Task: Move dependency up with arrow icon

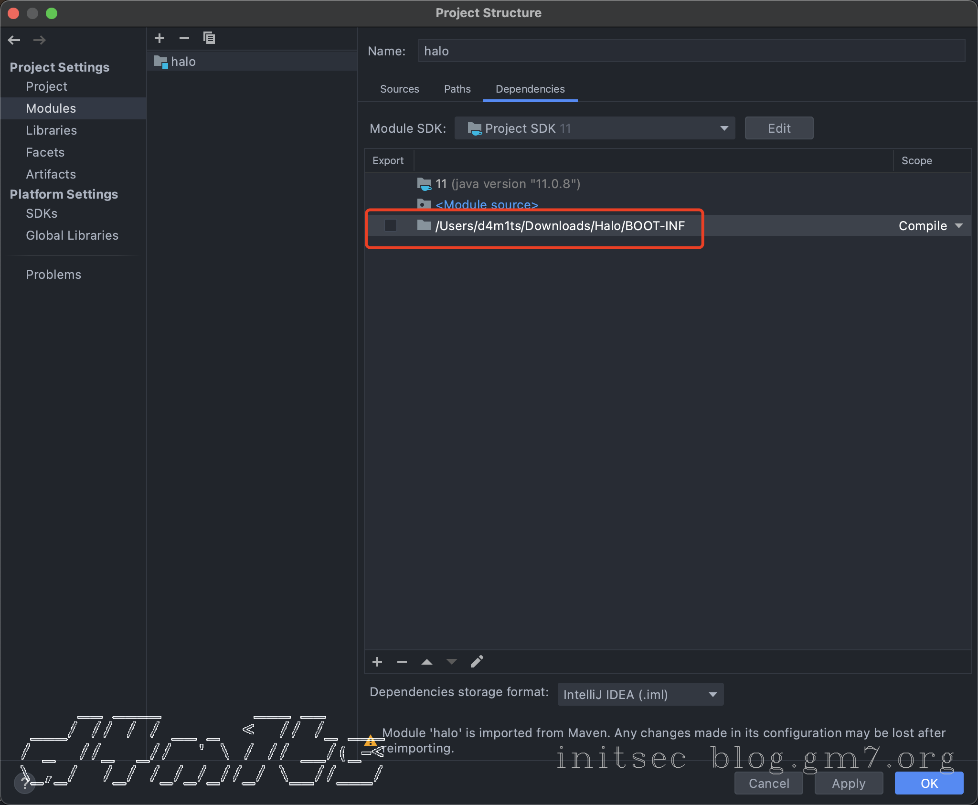Action: [427, 662]
